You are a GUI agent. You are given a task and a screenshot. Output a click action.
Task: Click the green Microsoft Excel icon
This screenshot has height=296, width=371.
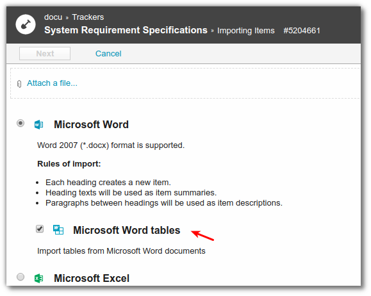pyautogui.click(x=39, y=278)
